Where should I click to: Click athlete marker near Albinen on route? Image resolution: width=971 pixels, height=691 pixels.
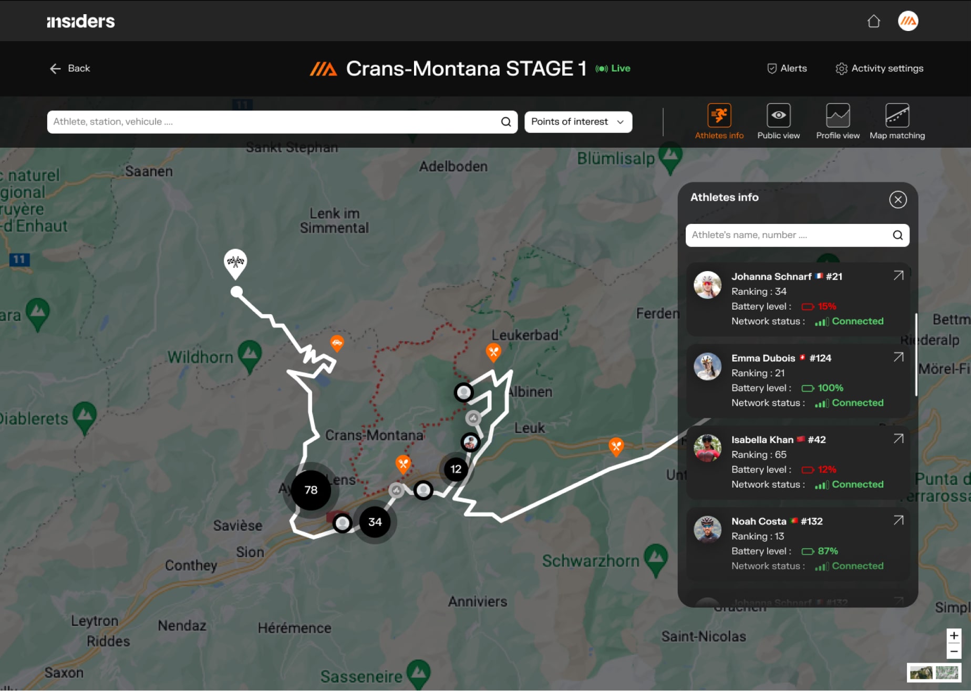coord(463,392)
